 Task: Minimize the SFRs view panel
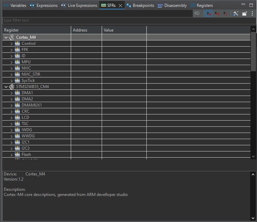[243, 4]
